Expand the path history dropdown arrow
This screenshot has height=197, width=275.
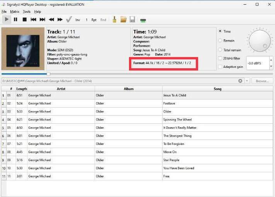[x=247, y=81]
